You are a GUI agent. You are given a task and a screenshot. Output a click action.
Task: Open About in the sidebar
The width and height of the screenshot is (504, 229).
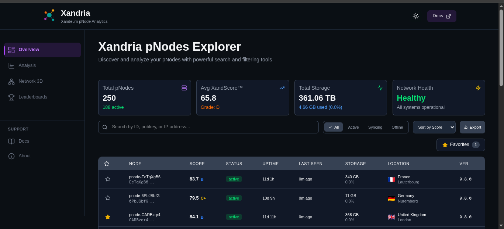[42, 156]
